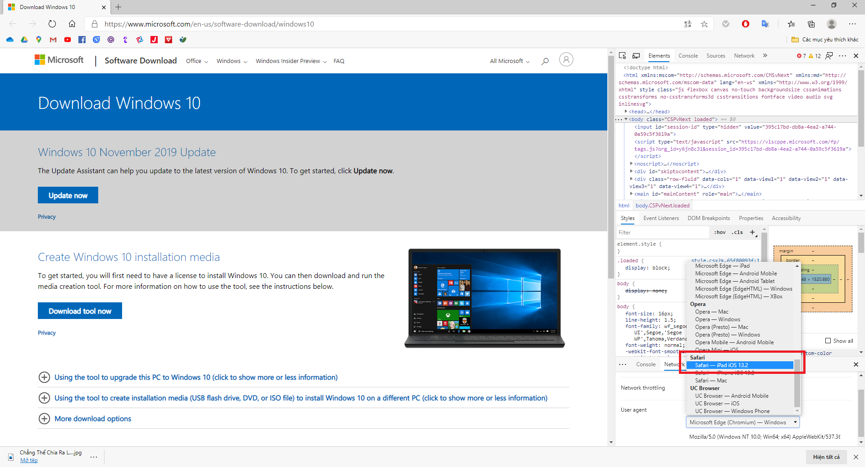
Task: Open DevTools customize menu (three dots)
Action: click(x=842, y=56)
